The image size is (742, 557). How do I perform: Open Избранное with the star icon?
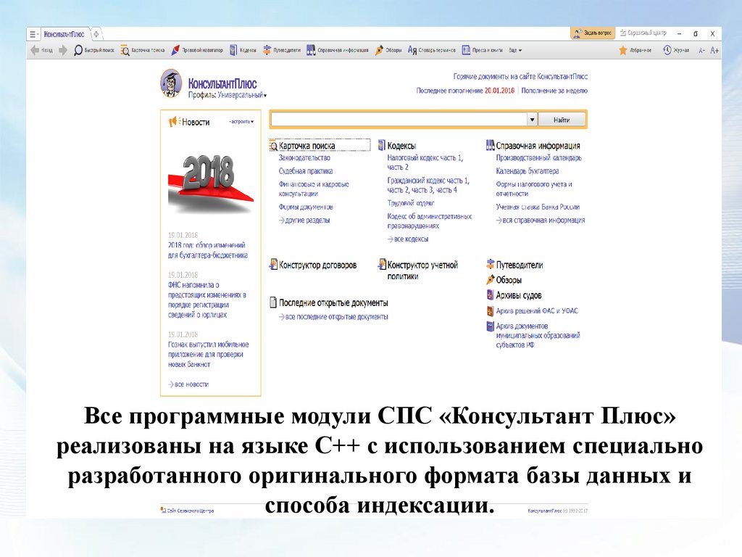click(635, 50)
